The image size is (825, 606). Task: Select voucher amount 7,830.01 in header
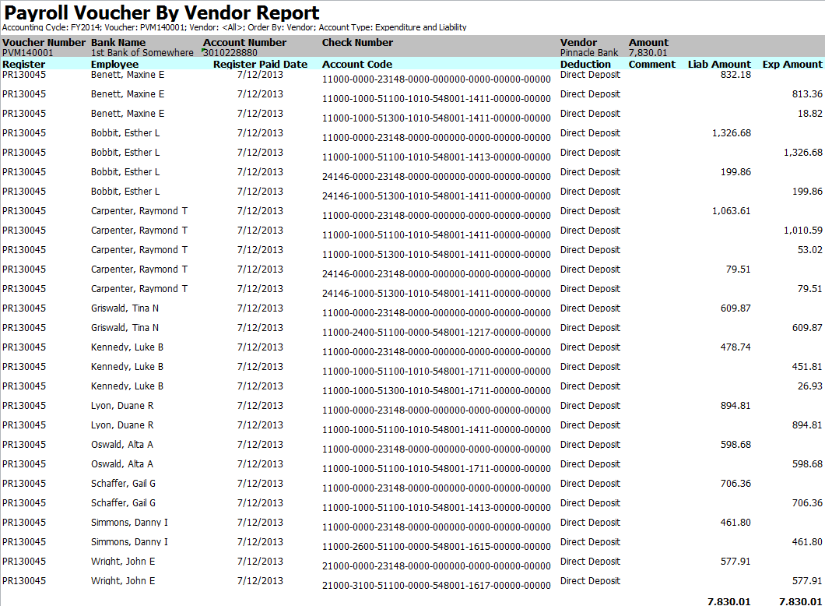(x=648, y=53)
